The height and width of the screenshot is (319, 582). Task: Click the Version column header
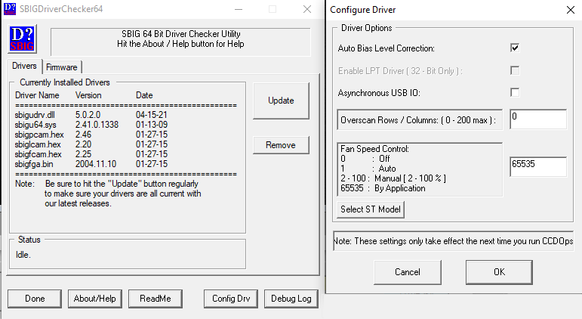88,95
